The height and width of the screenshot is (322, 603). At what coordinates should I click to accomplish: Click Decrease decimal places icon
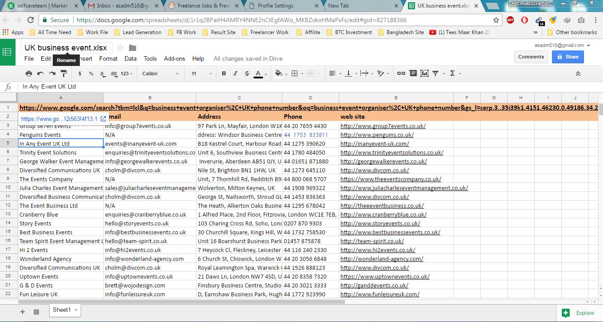tap(102, 74)
